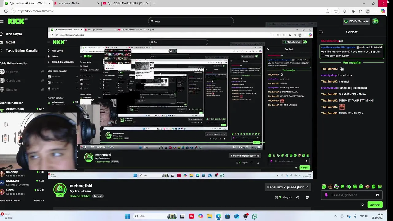Image resolution: width=393 pixels, height=221 pixels.
Task: Add this page to browser favorites
Action: click(x=336, y=11)
